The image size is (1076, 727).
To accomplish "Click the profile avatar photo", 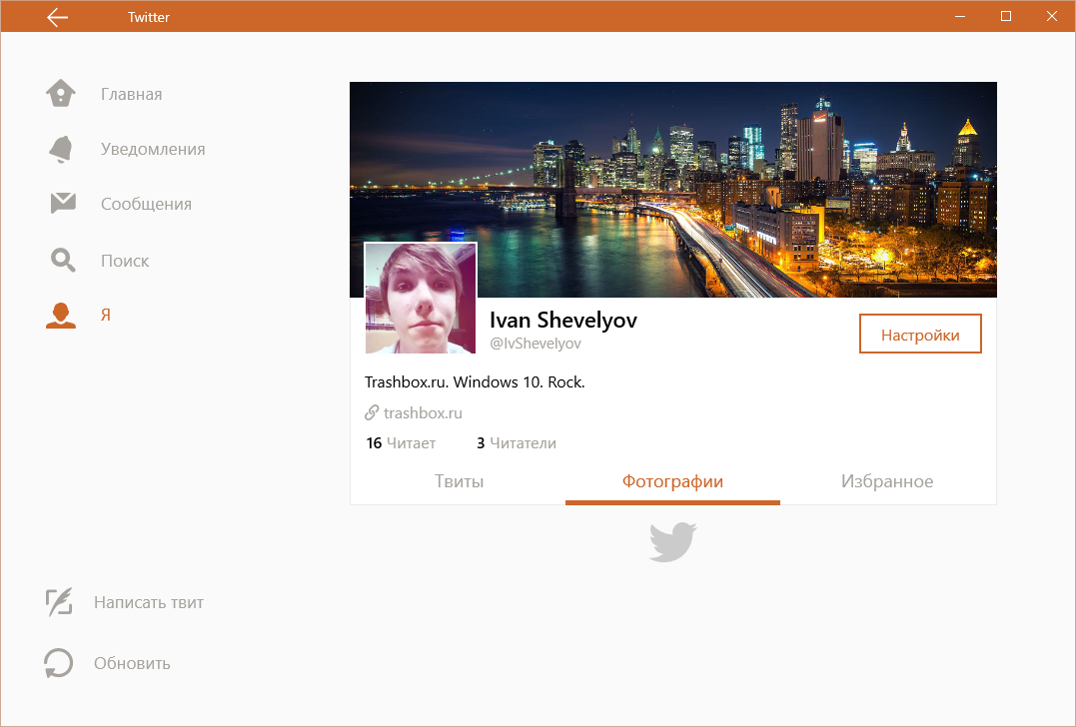I will (421, 299).
